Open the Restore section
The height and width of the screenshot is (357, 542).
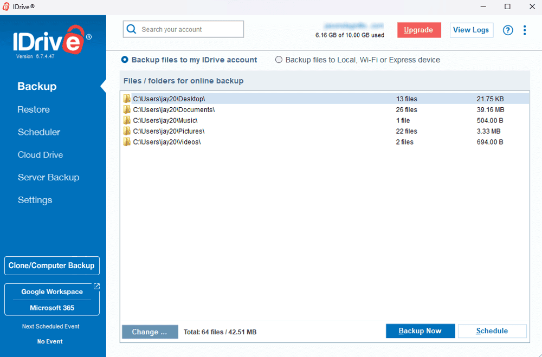pyautogui.click(x=34, y=109)
